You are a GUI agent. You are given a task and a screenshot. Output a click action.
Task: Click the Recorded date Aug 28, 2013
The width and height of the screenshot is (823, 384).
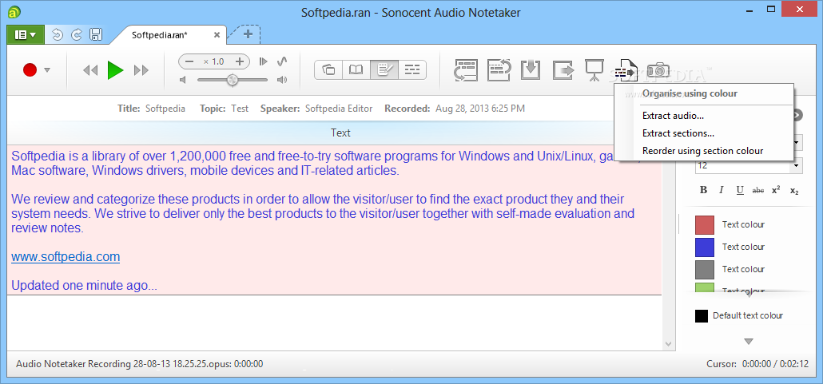479,109
